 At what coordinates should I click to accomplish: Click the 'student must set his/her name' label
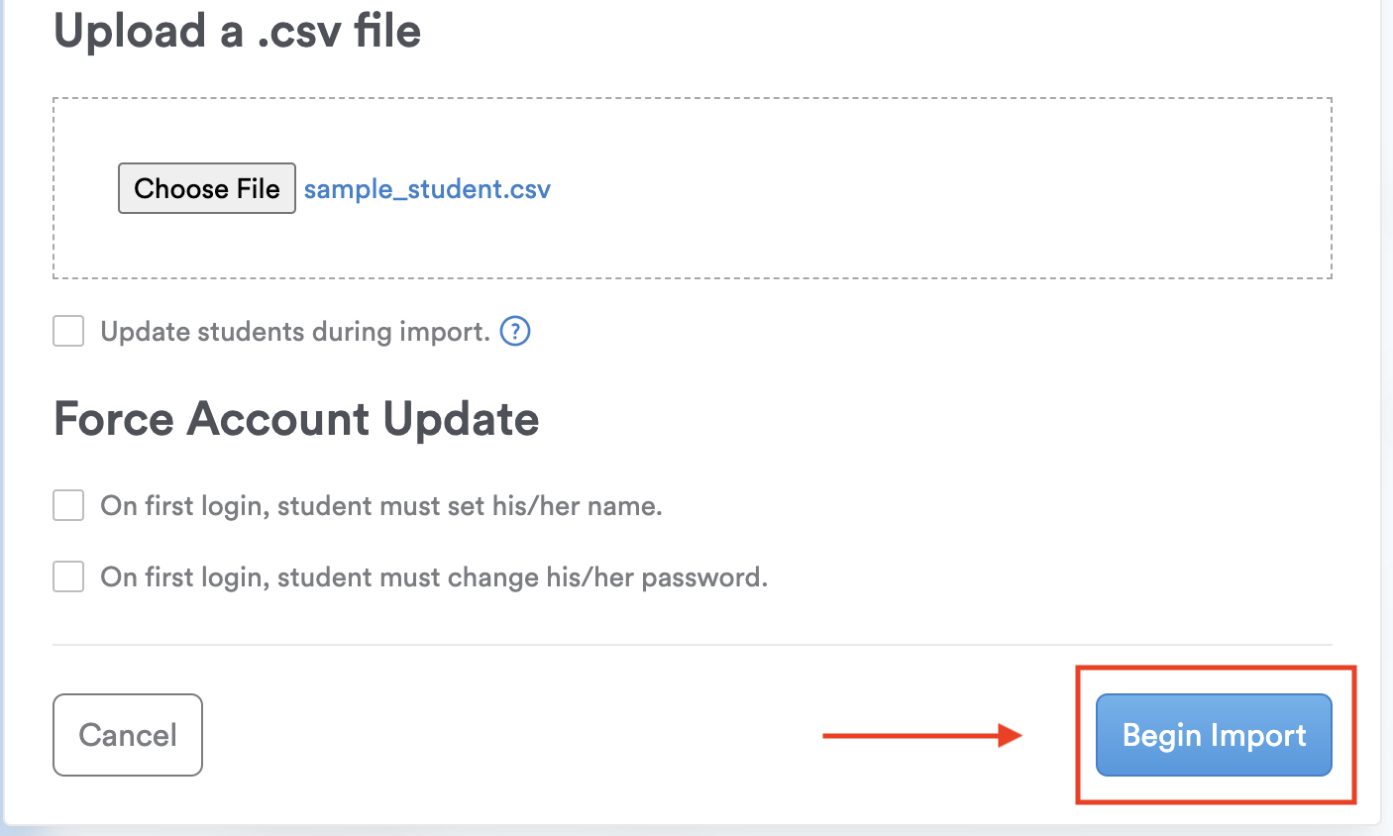tap(381, 506)
